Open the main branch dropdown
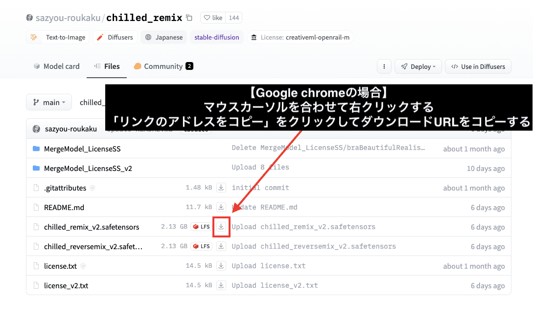The image size is (533, 320). click(48, 102)
